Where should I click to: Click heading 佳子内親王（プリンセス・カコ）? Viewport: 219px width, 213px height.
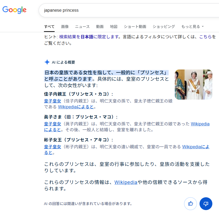[79, 94]
